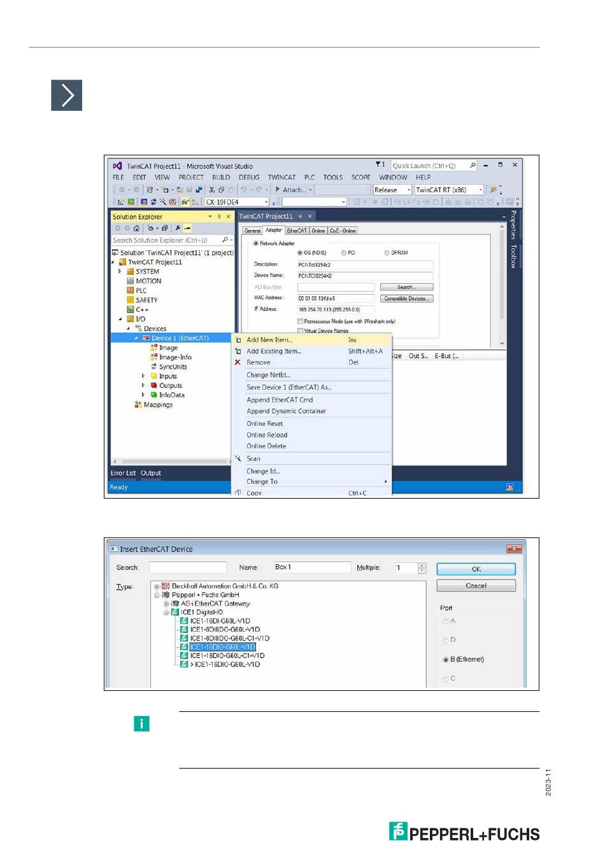
Task: Switch to the EtherCAT tab
Action: click(297, 231)
